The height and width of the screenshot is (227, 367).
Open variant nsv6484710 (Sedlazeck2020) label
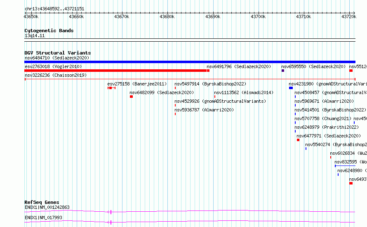(x=57, y=58)
